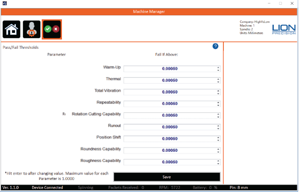Click the hit enter instruction note

coord(57,176)
